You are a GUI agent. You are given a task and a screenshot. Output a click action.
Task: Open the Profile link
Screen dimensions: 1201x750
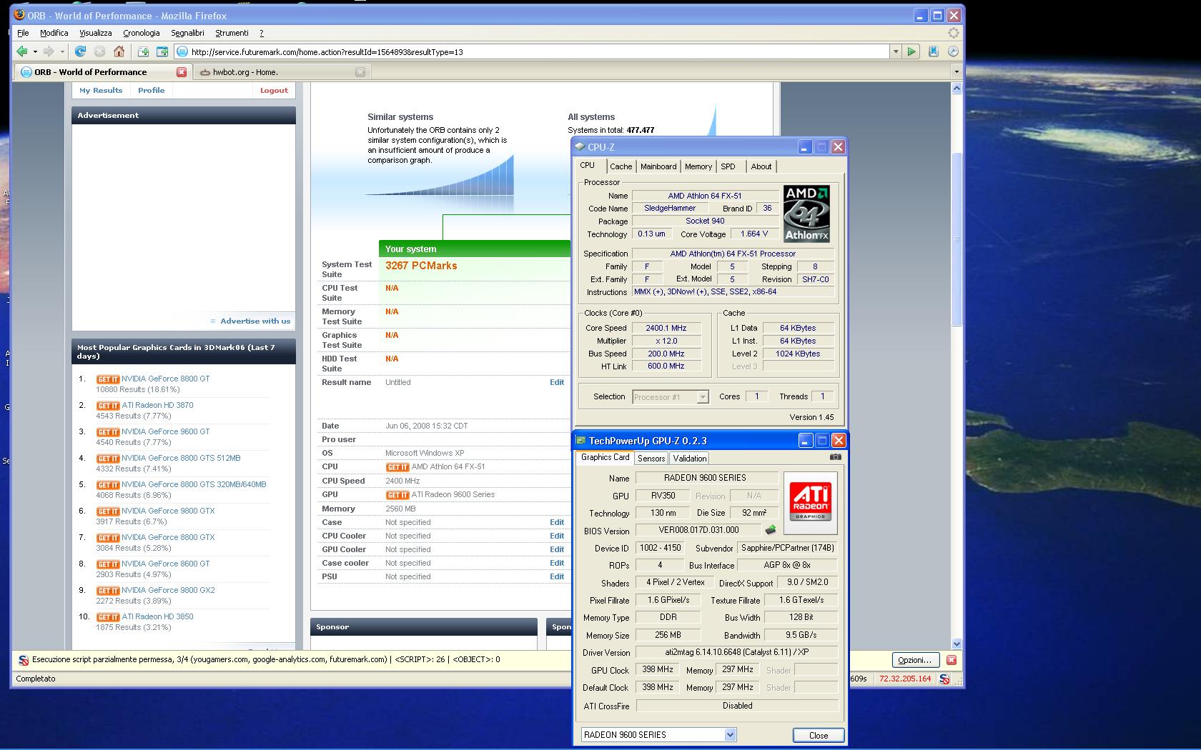click(151, 91)
